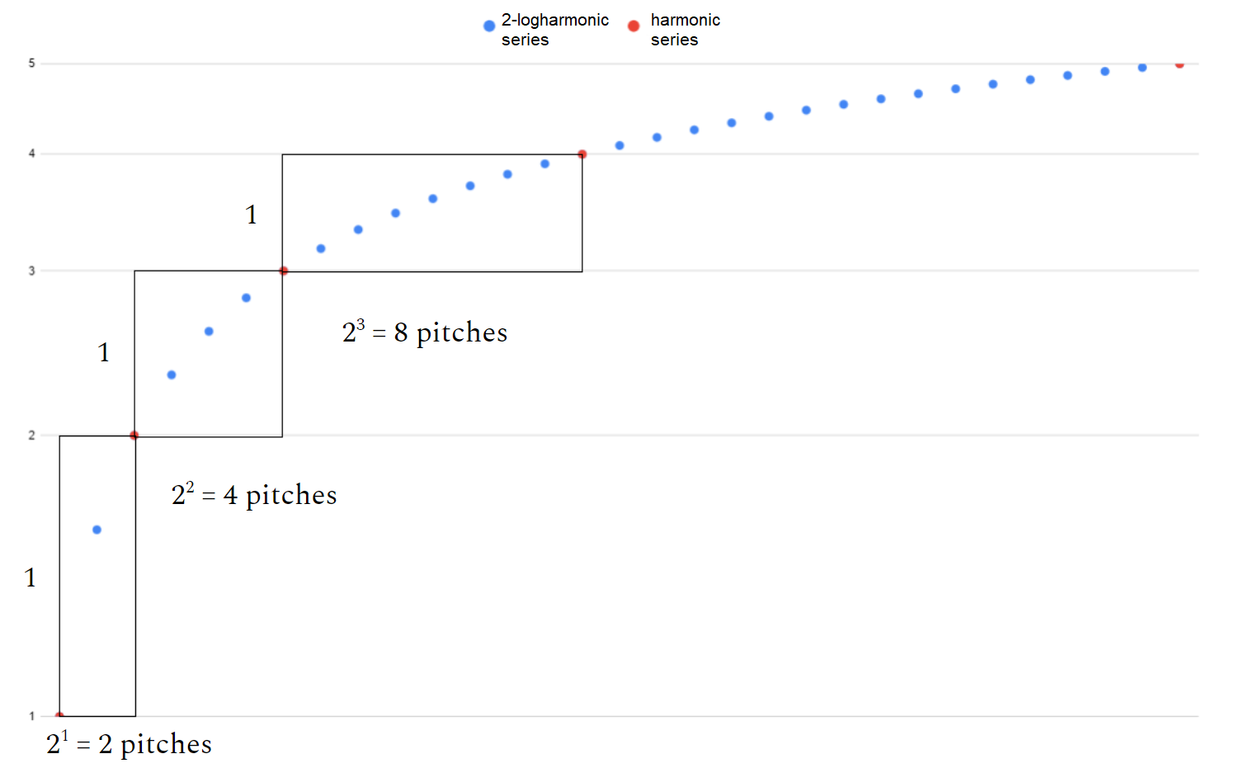Click the lone blue point inside the first box
This screenshot has height=768, width=1244.
pyautogui.click(x=97, y=530)
